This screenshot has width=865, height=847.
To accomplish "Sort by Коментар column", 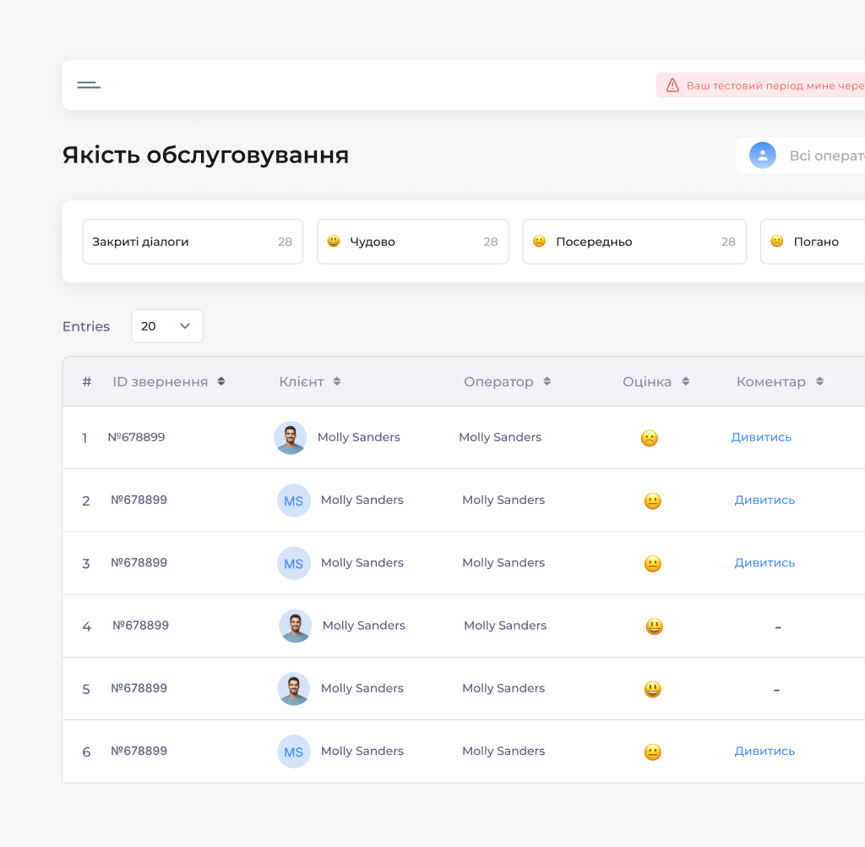I will 819,381.
